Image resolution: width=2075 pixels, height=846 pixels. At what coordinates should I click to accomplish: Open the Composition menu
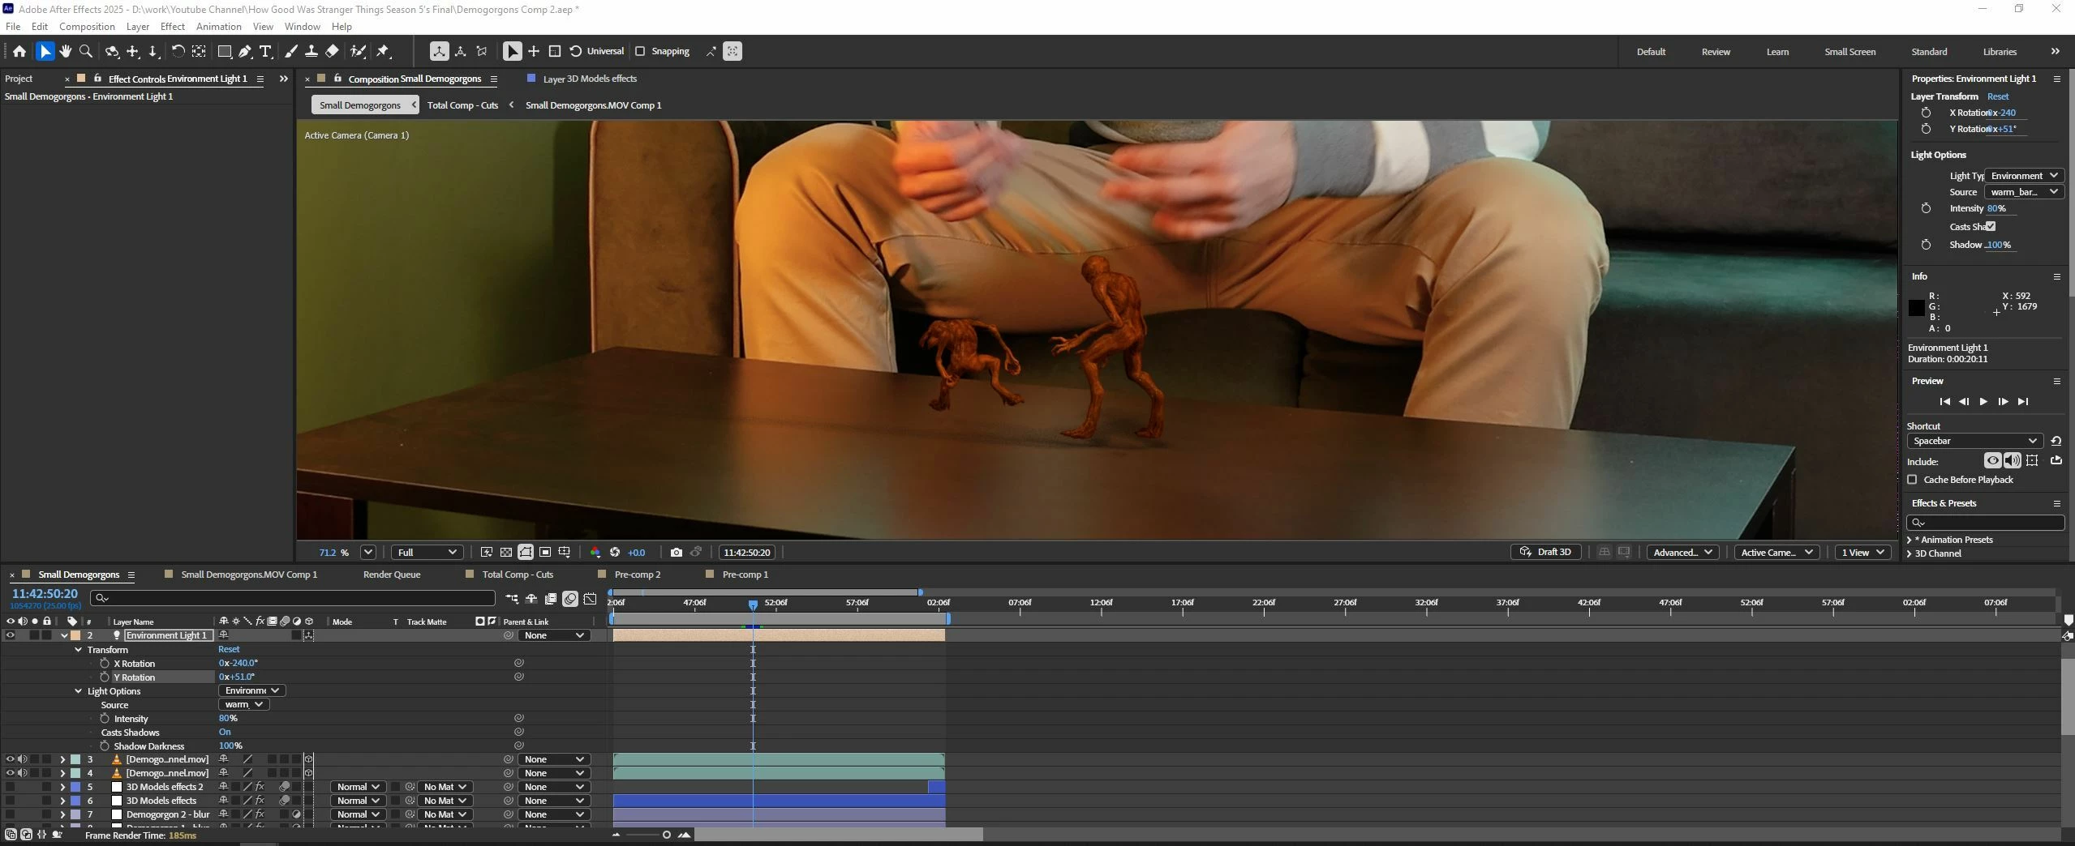click(87, 26)
